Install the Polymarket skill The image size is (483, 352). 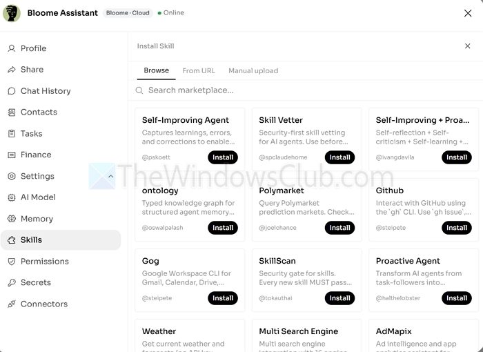(x=339, y=228)
